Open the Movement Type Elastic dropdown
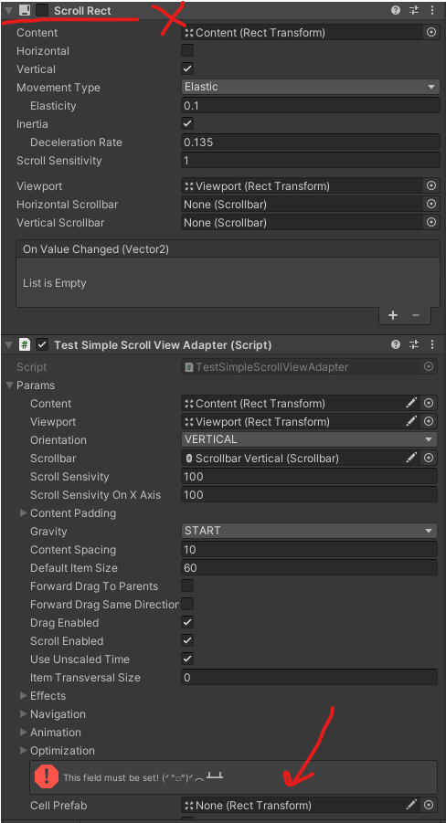 [x=311, y=87]
